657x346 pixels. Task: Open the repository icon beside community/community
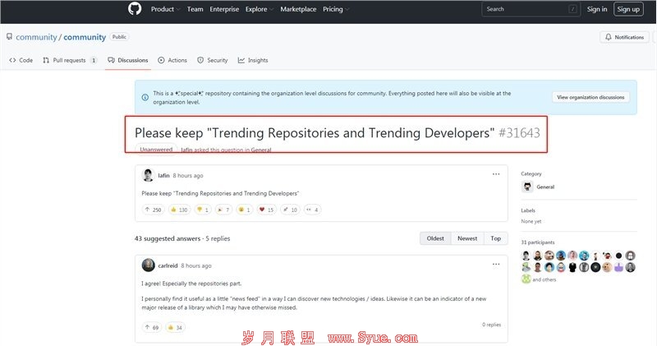pyautogui.click(x=9, y=37)
